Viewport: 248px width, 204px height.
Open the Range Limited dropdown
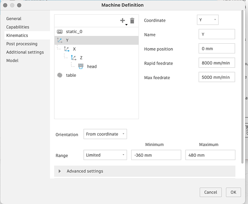click(x=105, y=155)
